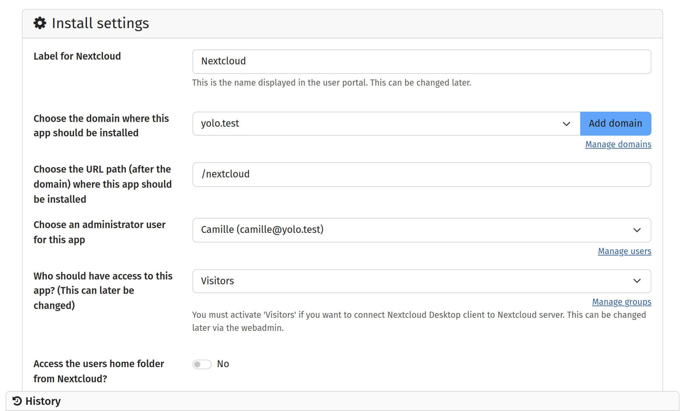Open the History panel by its title
This screenshot has width=685, height=411.
[x=43, y=401]
